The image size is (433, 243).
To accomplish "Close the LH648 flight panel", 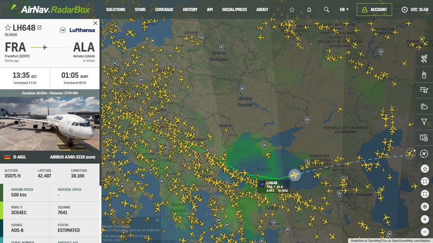I will click(95, 23).
